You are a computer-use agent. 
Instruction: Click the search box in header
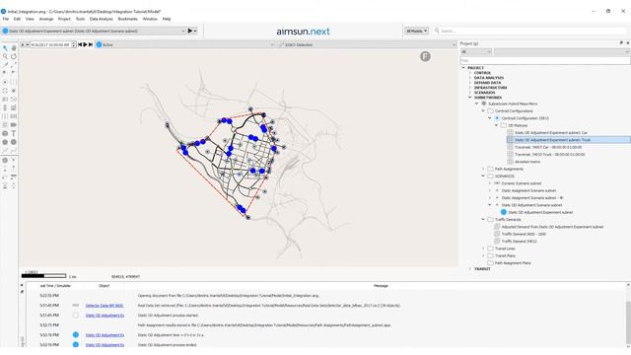tap(531, 31)
